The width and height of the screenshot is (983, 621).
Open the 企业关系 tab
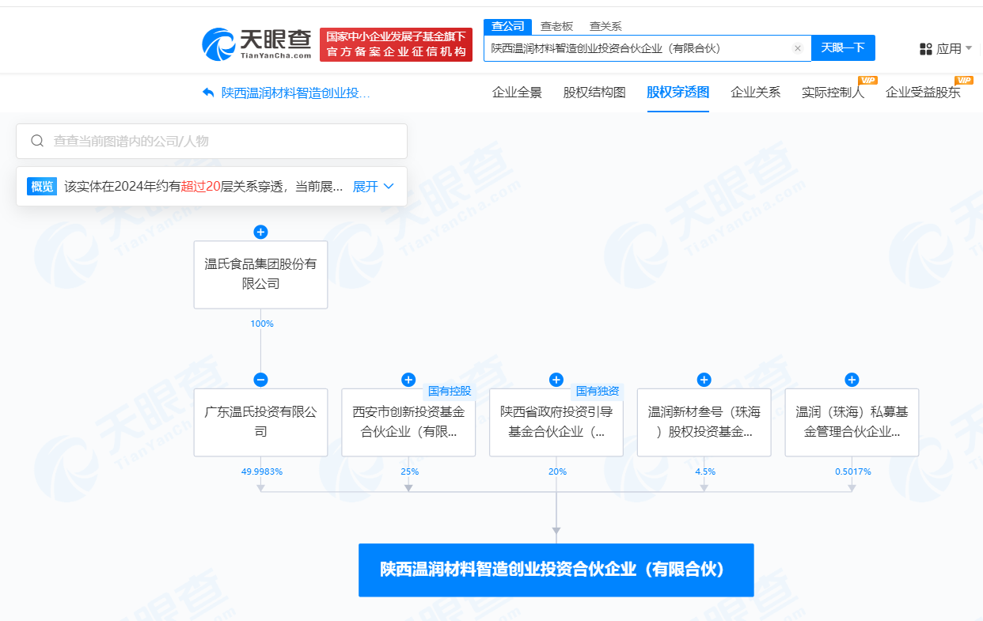[755, 93]
